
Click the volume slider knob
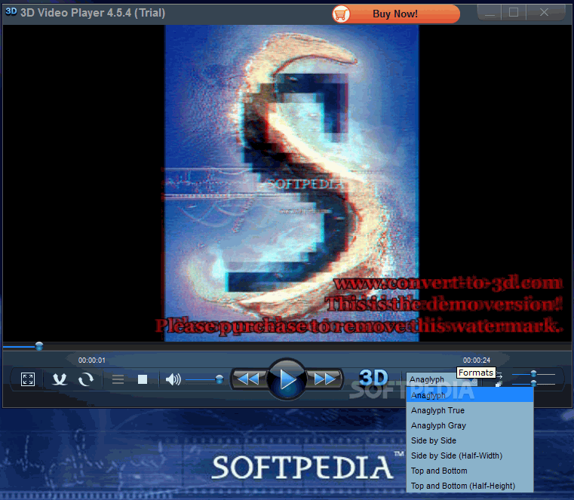[x=219, y=379]
